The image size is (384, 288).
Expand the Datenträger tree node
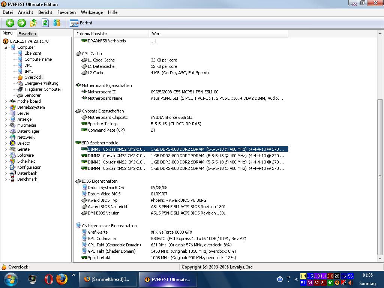(x=6, y=131)
